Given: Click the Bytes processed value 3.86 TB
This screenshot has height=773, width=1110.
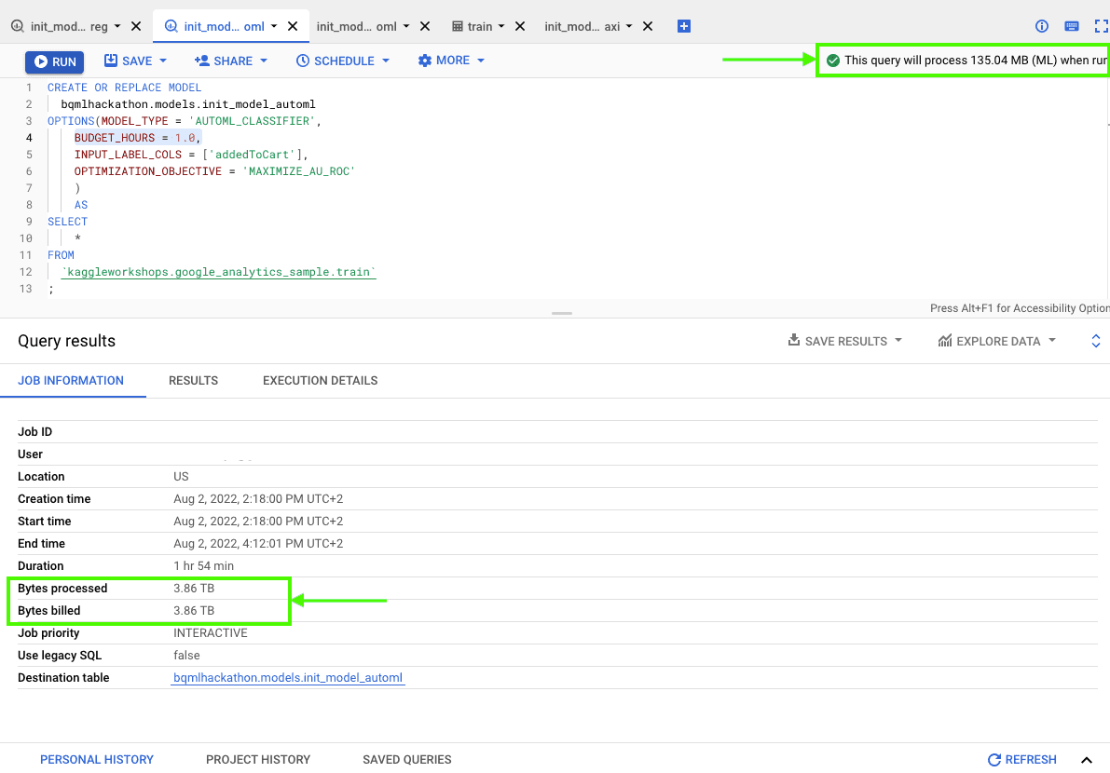Looking at the screenshot, I should [x=194, y=589].
